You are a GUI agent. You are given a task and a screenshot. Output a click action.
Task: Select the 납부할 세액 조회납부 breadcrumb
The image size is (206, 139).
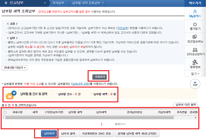coord(86,3)
